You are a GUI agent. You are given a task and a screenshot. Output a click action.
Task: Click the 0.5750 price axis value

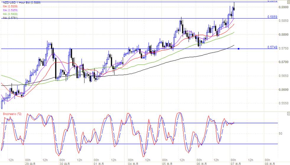pyautogui.click(x=283, y=48)
